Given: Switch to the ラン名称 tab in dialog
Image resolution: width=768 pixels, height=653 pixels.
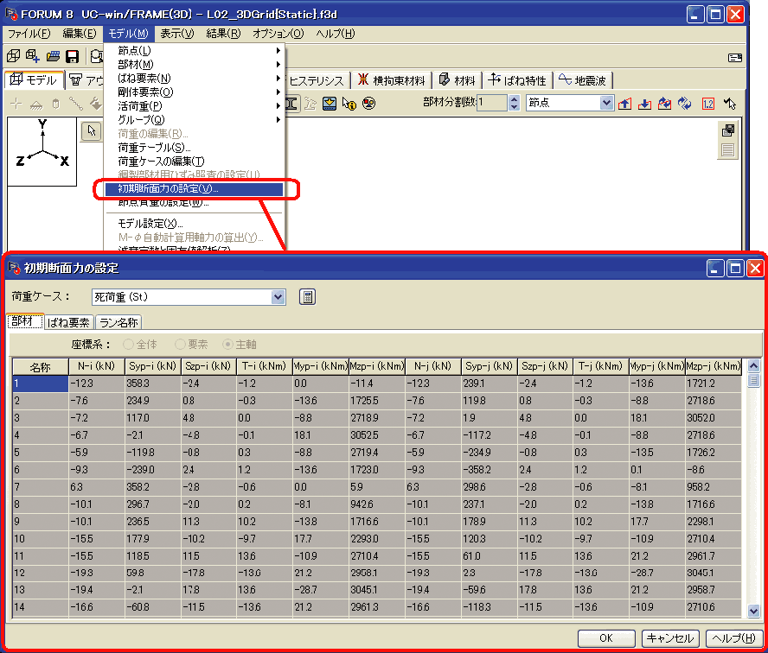Looking at the screenshot, I should coord(119,322).
